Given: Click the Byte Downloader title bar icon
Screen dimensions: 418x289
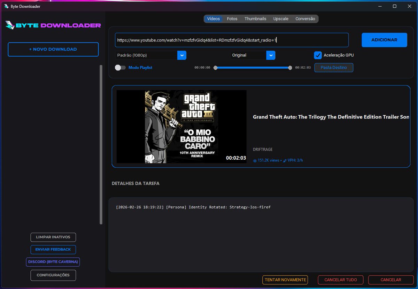Looking at the screenshot, I should [6, 6].
